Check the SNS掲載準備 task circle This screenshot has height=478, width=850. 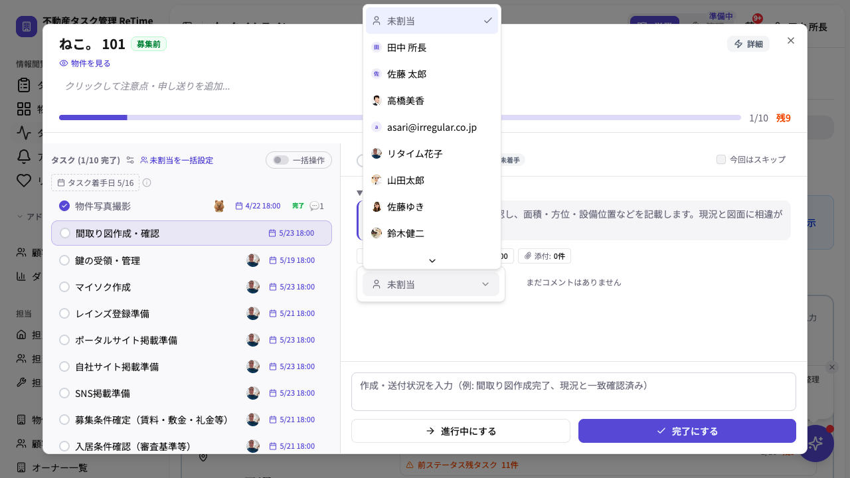(64, 393)
